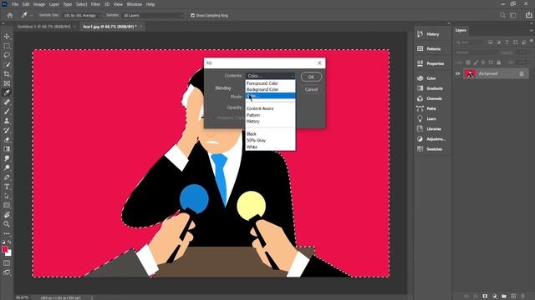Image resolution: width=535 pixels, height=300 pixels.
Task: Open the Paths panel
Action: click(432, 108)
